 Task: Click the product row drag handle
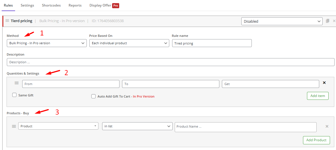click(14, 126)
